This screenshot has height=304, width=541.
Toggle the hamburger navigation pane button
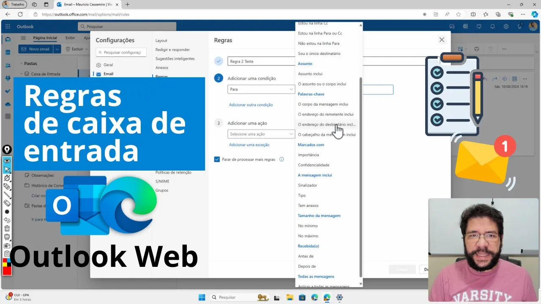[x=23, y=38]
